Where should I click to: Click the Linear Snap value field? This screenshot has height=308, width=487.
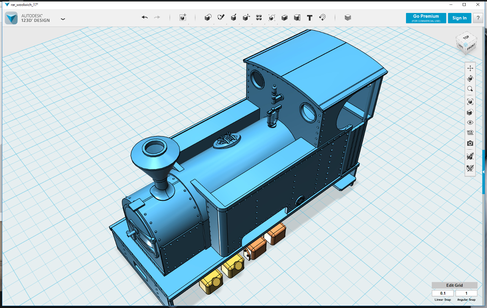coord(443,293)
